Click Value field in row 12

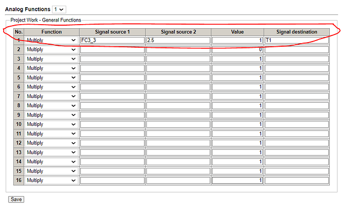[x=237, y=143]
